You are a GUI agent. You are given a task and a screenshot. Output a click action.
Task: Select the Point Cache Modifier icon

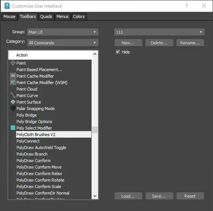(13, 76)
